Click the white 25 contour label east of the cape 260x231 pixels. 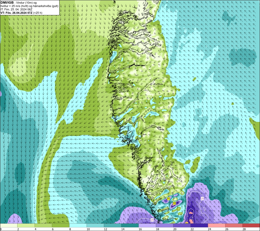pyautogui.click(x=202, y=199)
